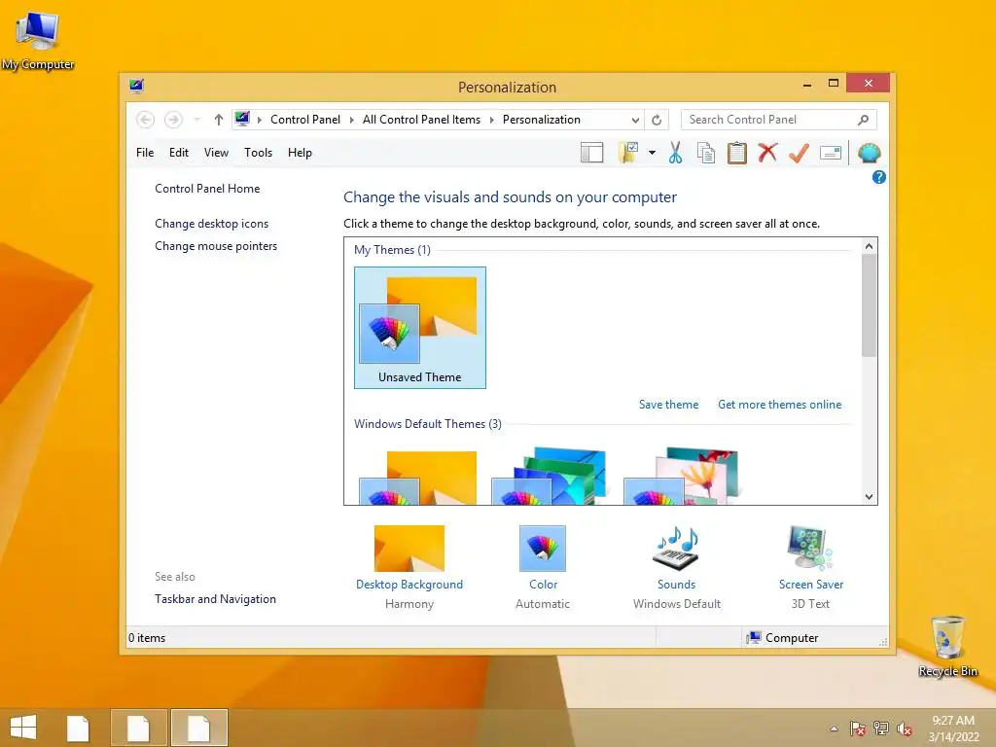Go back with the back arrow
This screenshot has height=747, width=996.
point(146,120)
